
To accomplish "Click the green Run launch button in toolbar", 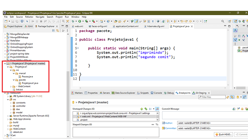I will click(x=80, y=21).
